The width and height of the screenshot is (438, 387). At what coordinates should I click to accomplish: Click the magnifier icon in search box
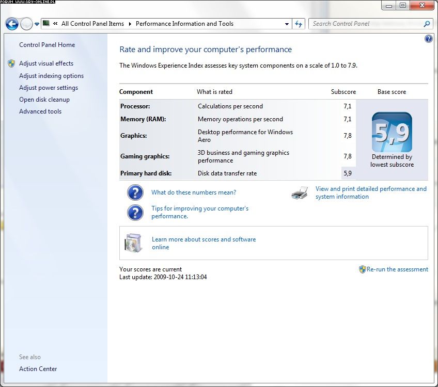click(x=427, y=24)
